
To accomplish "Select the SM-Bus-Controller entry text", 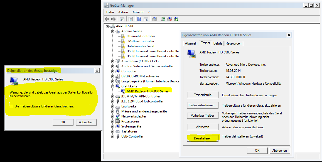I will [x=140, y=41].
